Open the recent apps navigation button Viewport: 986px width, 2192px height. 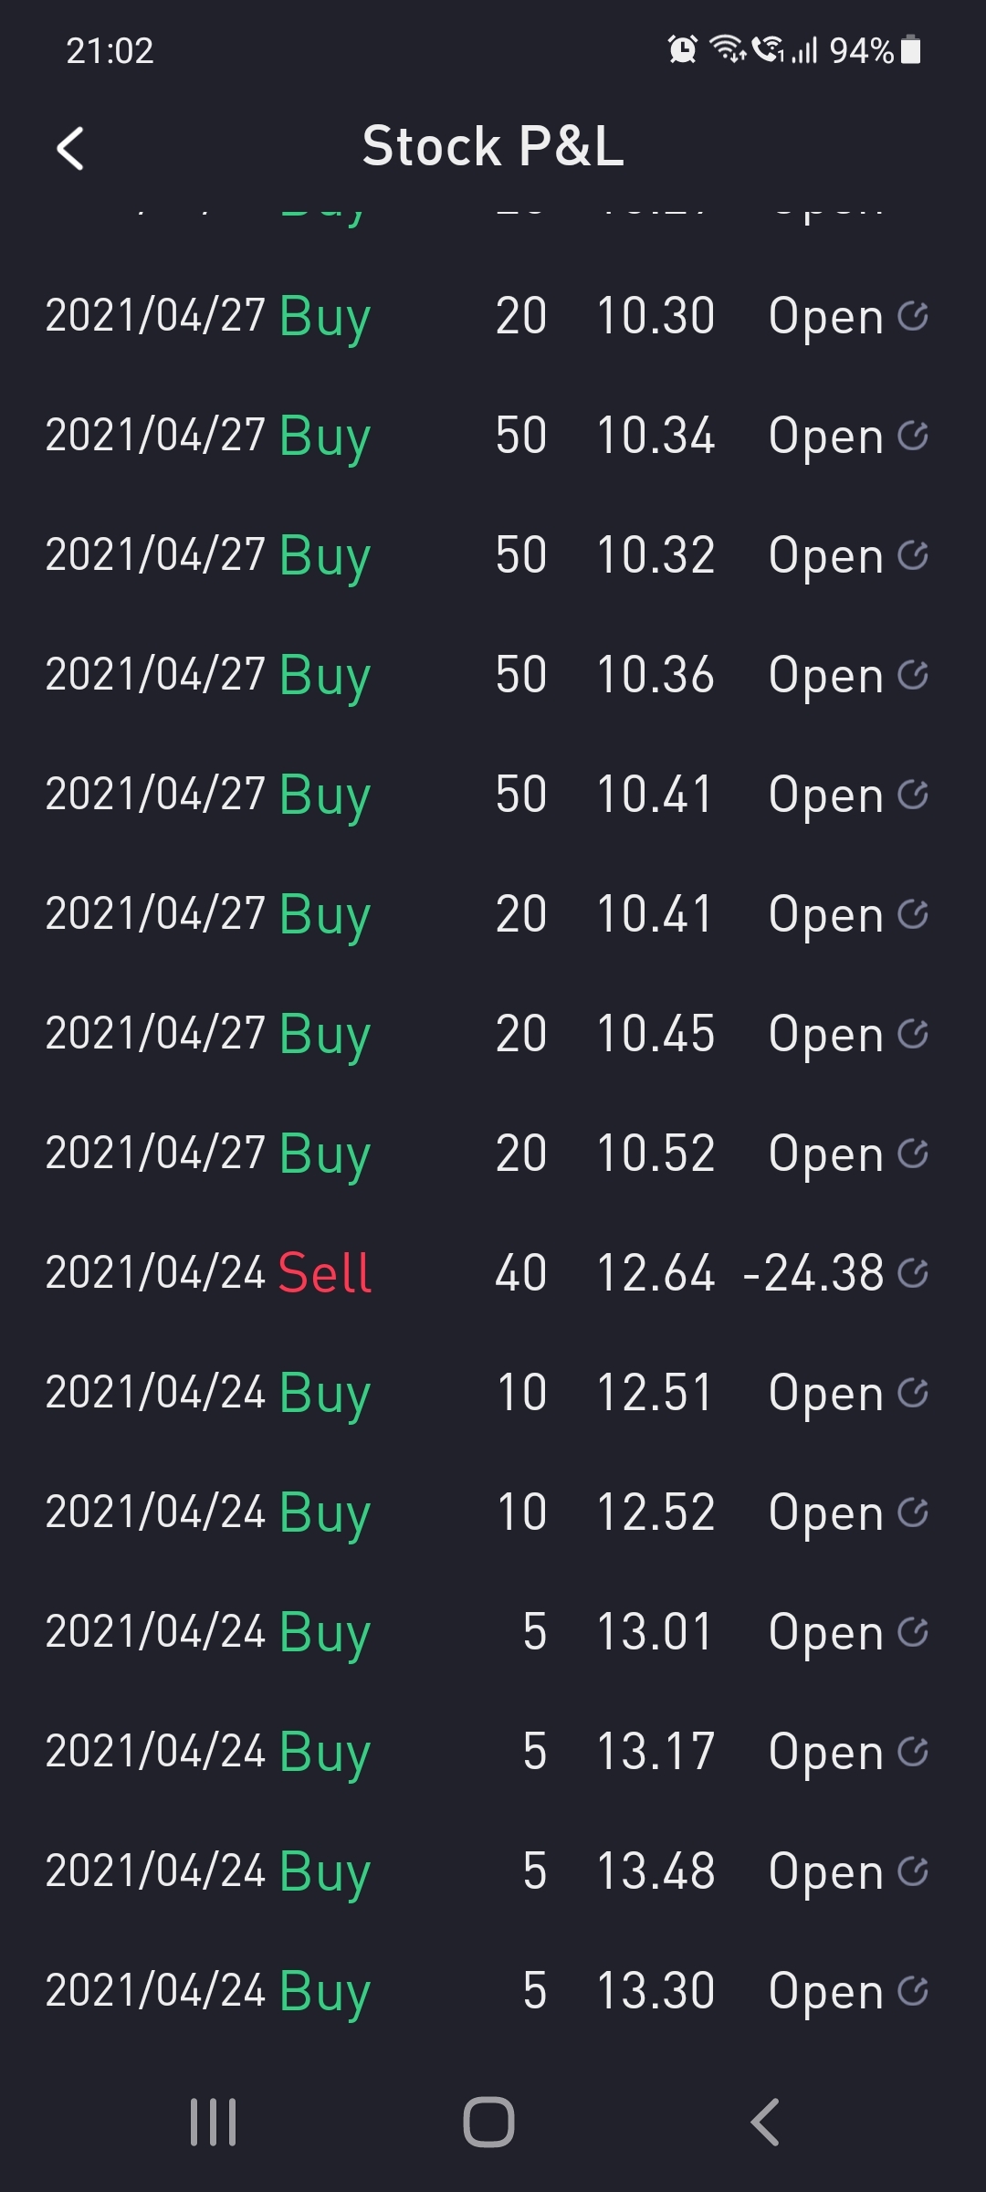213,2121
